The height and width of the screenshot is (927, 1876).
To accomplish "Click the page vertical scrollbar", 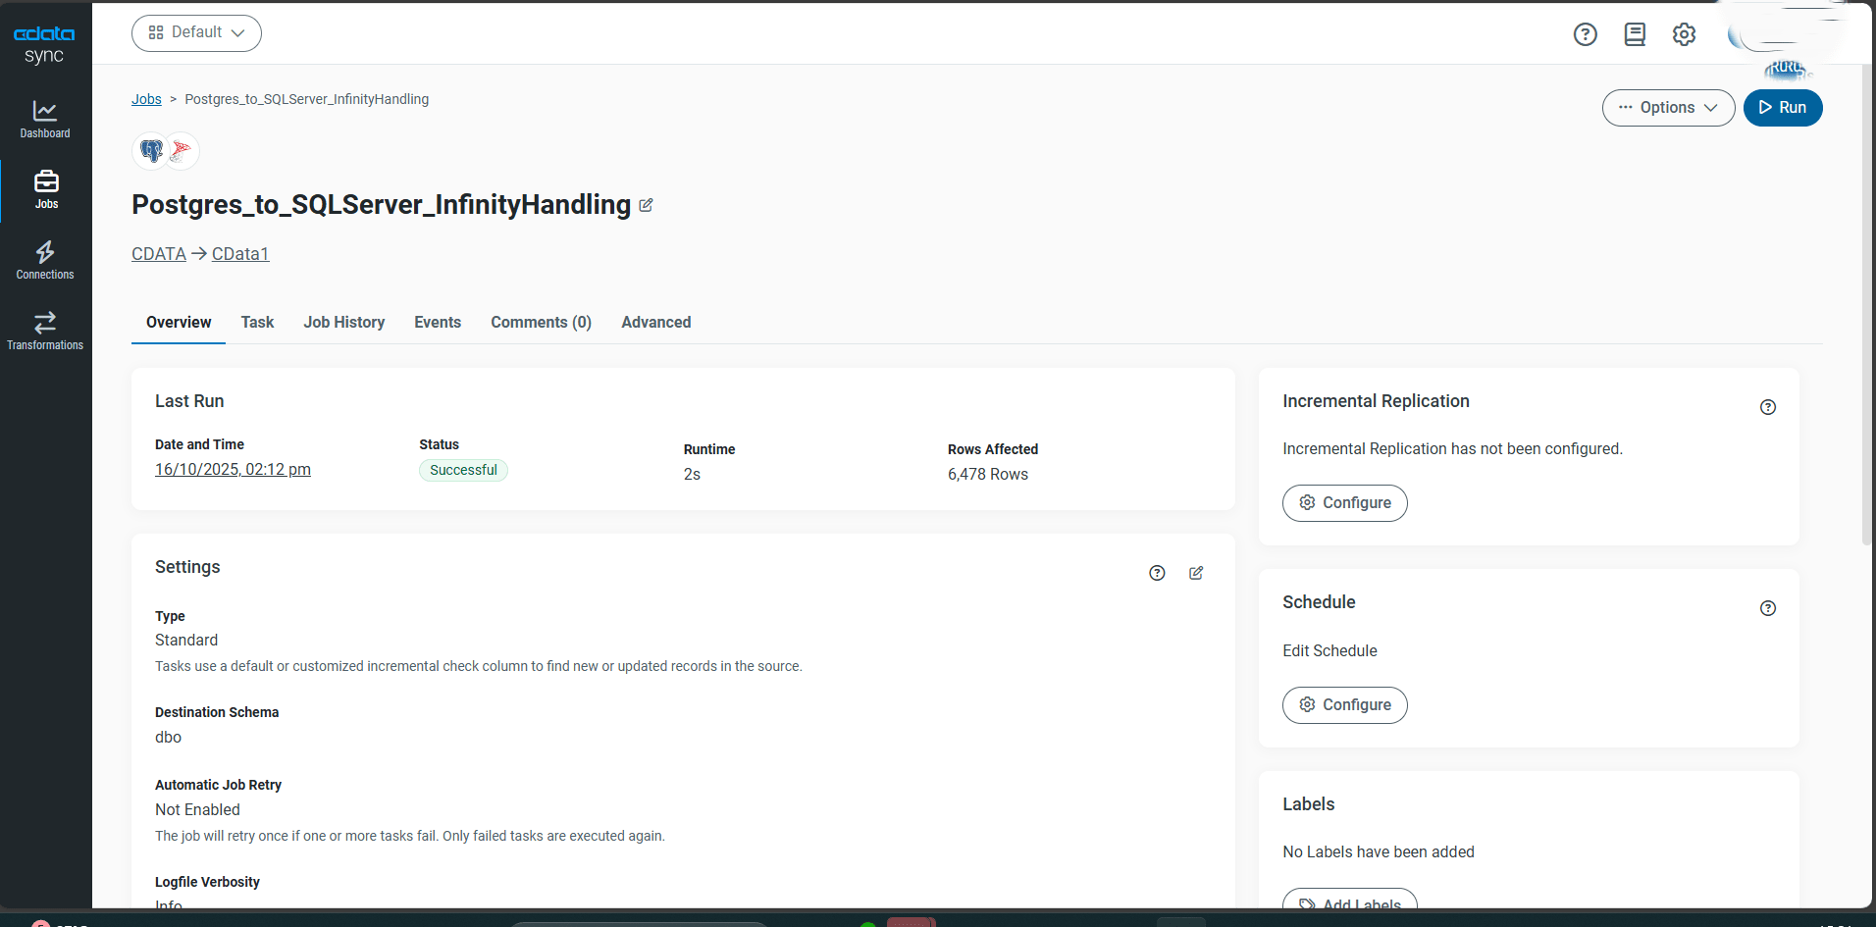I will [x=1866, y=294].
